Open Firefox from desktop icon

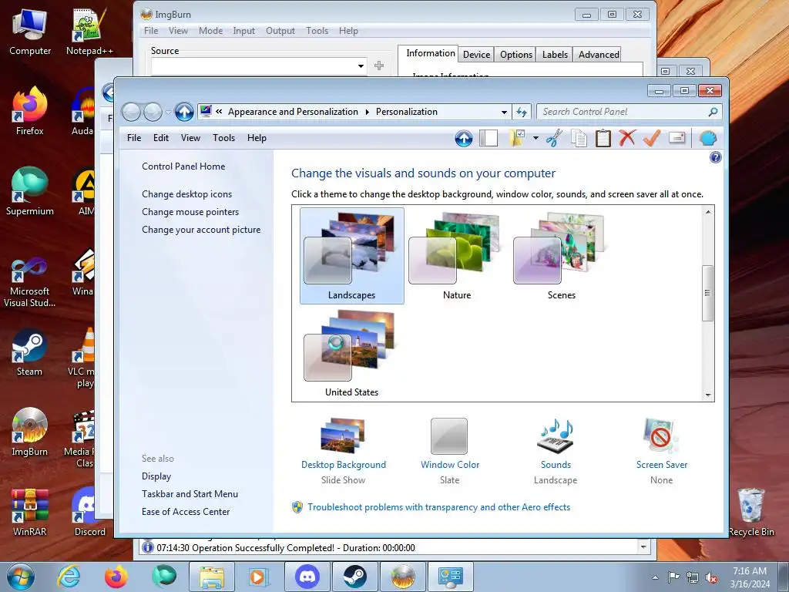(x=30, y=111)
